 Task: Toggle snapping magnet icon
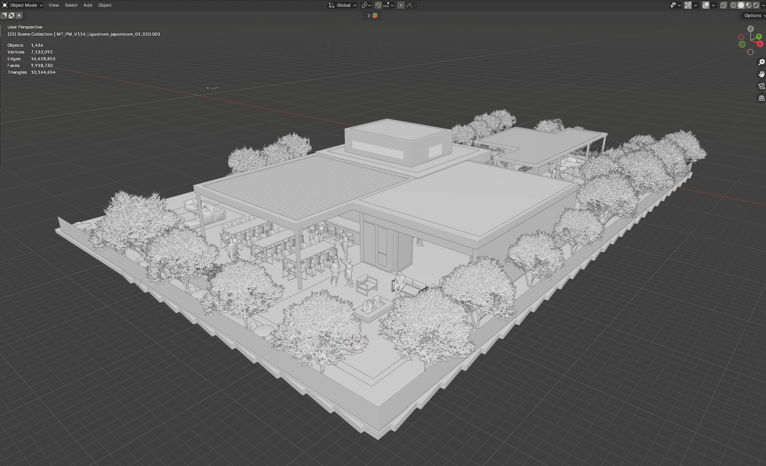pyautogui.click(x=378, y=5)
